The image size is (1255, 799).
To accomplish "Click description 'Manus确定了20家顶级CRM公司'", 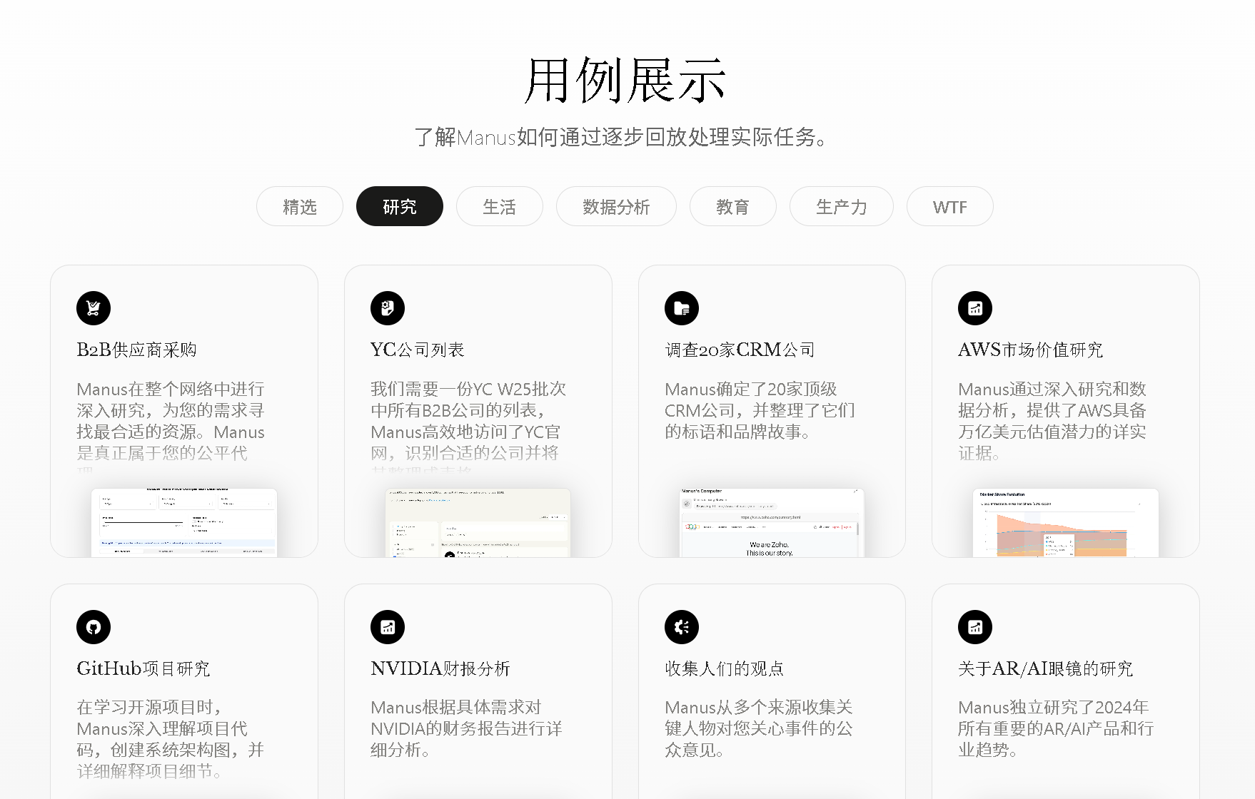I will 760,410.
